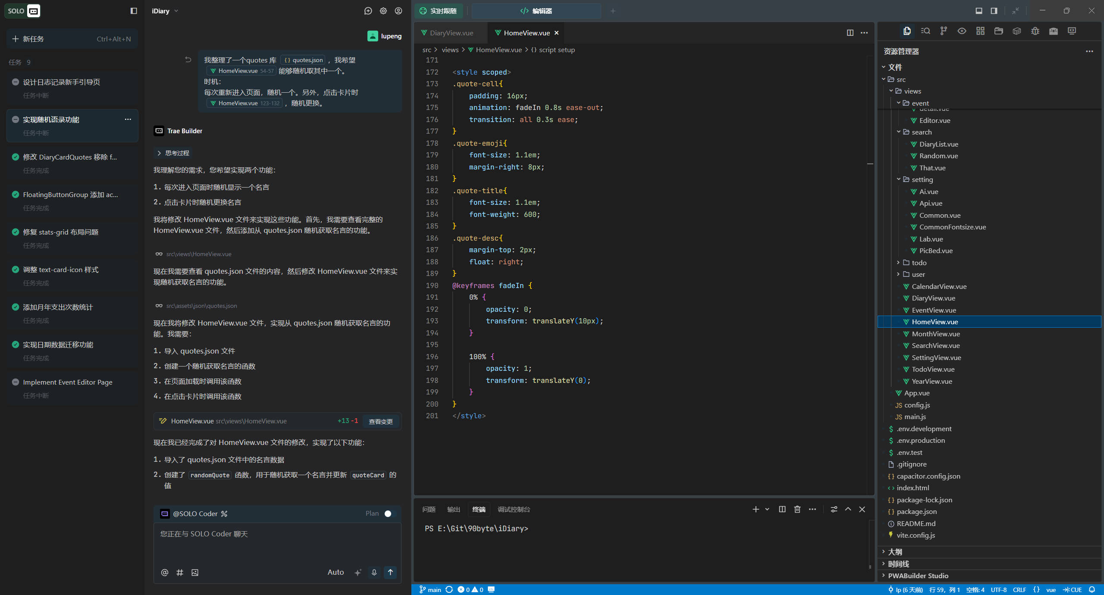Expand the todo folder
1104x595 pixels.
tap(919, 263)
